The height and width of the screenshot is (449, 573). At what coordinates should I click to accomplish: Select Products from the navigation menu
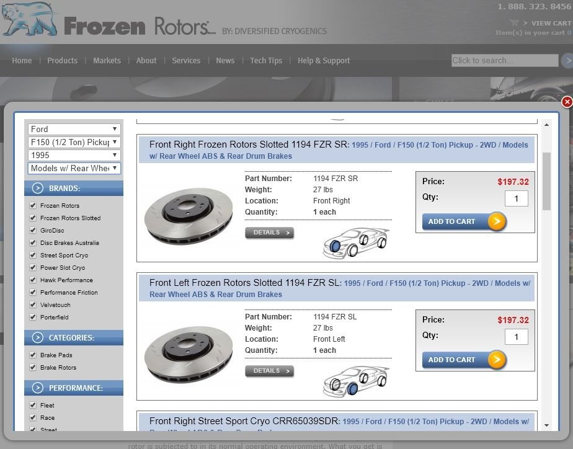62,60
